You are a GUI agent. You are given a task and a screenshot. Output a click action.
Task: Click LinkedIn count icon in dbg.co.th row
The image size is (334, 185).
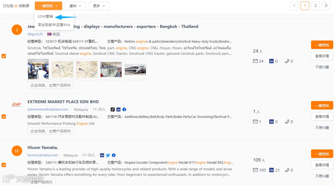click(272, 61)
